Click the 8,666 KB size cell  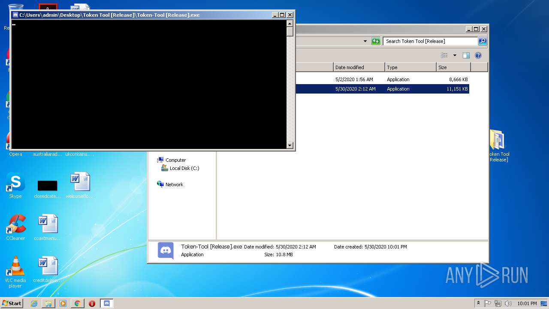458,79
